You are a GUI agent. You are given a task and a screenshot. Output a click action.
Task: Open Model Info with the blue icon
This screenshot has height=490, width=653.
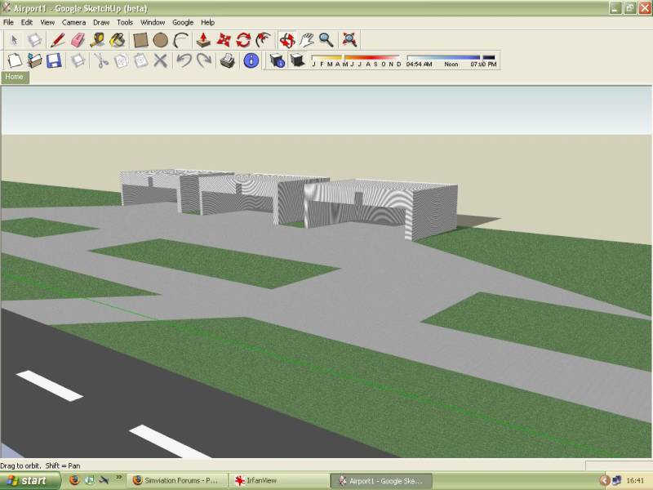point(251,60)
